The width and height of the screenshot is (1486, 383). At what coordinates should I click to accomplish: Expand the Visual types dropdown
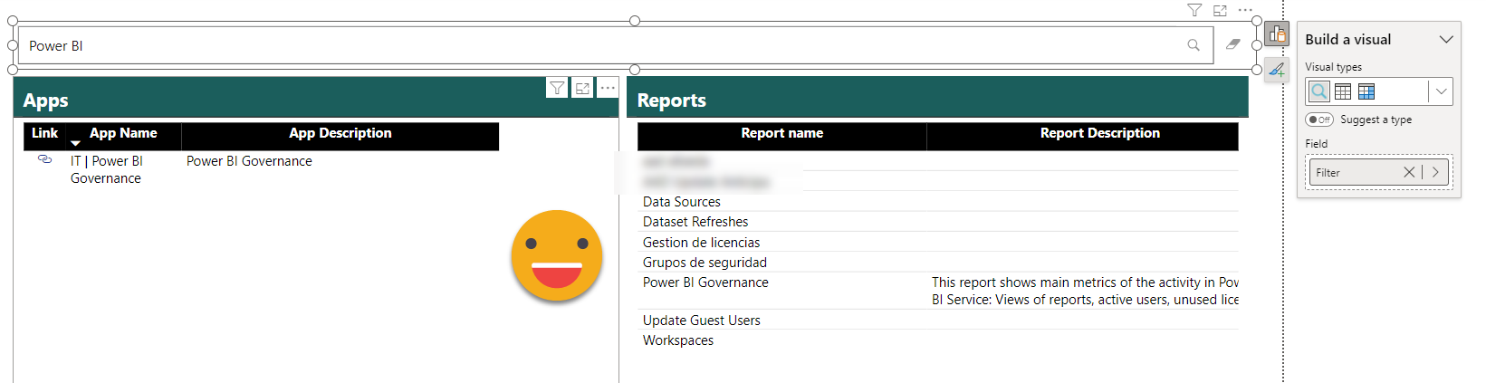click(x=1441, y=91)
